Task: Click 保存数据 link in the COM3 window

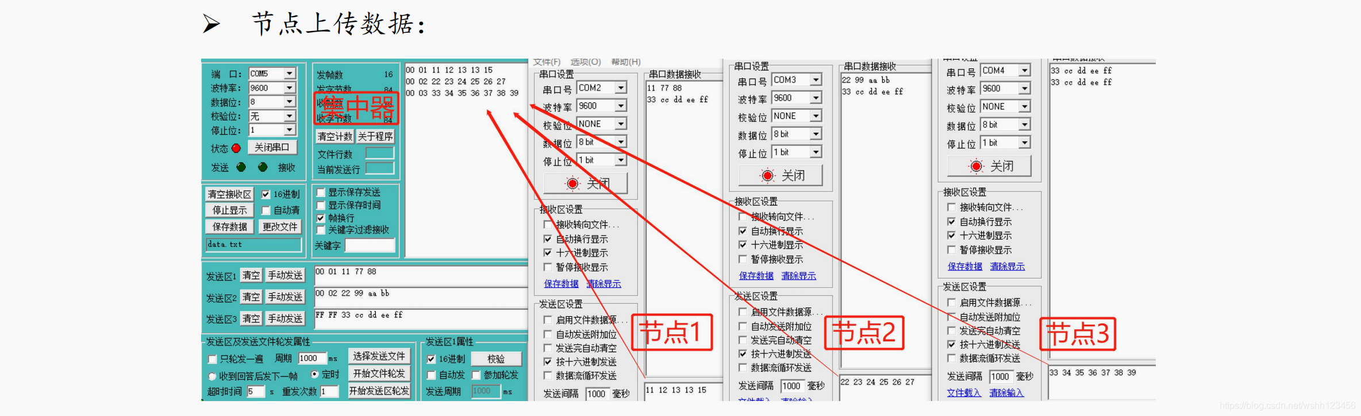Action: 756,276
